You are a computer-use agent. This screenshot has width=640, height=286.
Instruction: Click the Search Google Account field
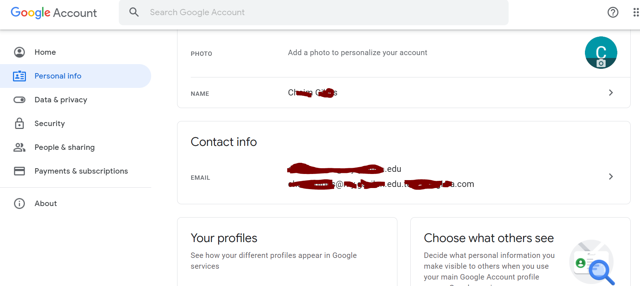pyautogui.click(x=313, y=13)
